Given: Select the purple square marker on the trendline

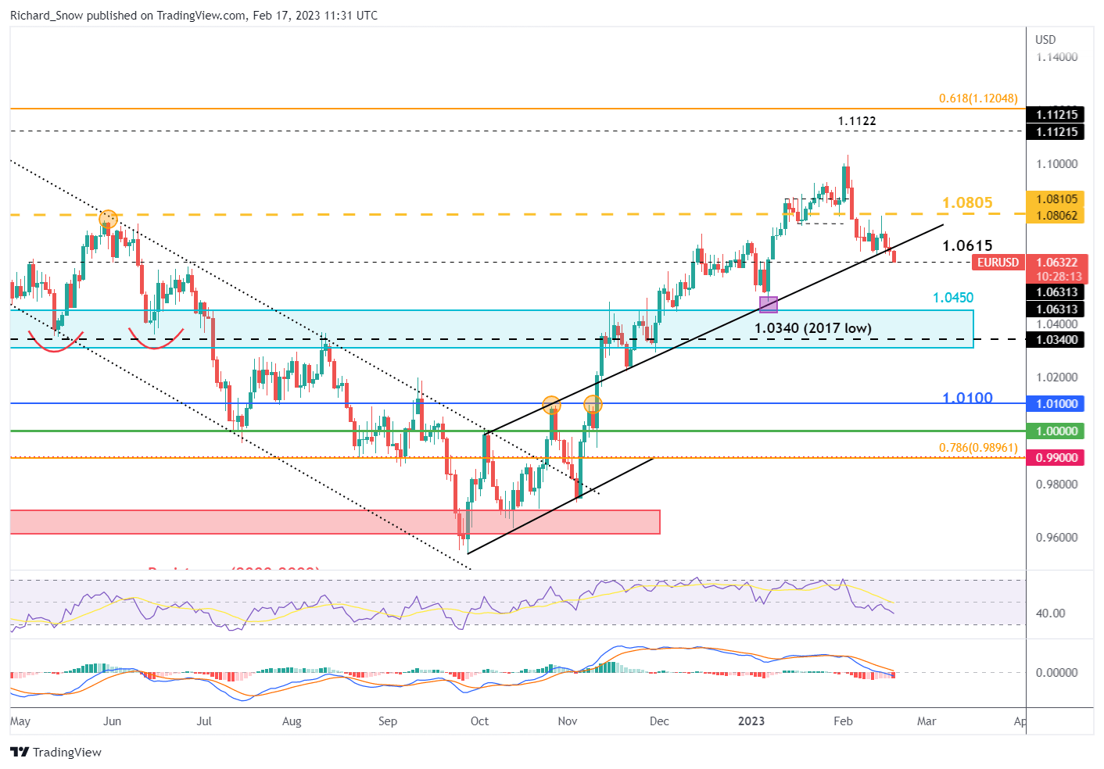Looking at the screenshot, I should point(769,305).
